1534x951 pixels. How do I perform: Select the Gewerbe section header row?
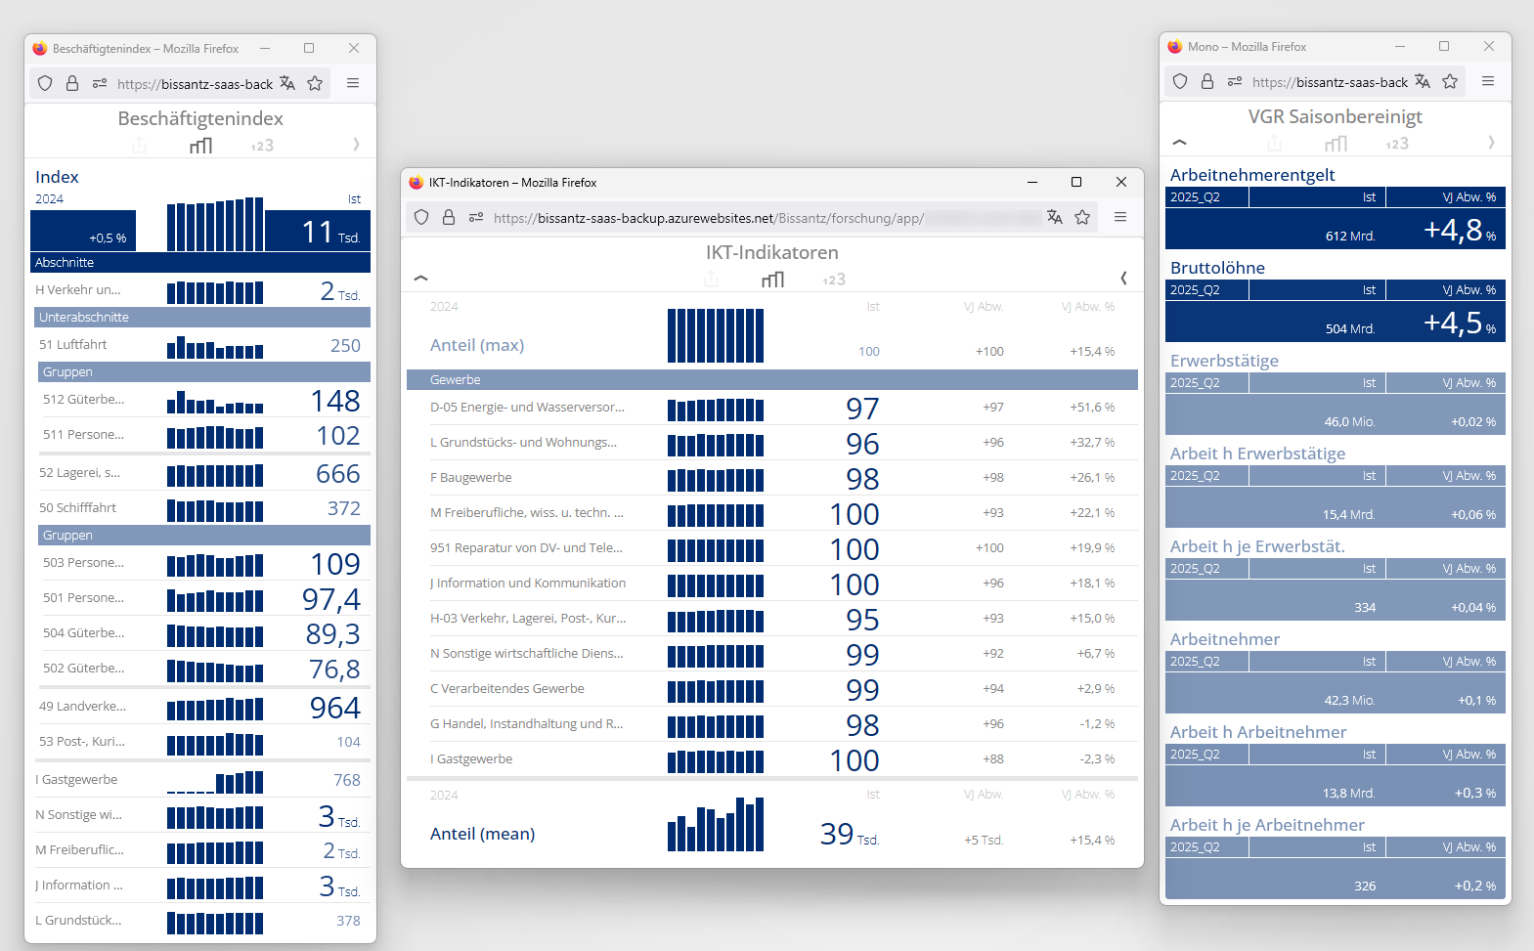771,380
